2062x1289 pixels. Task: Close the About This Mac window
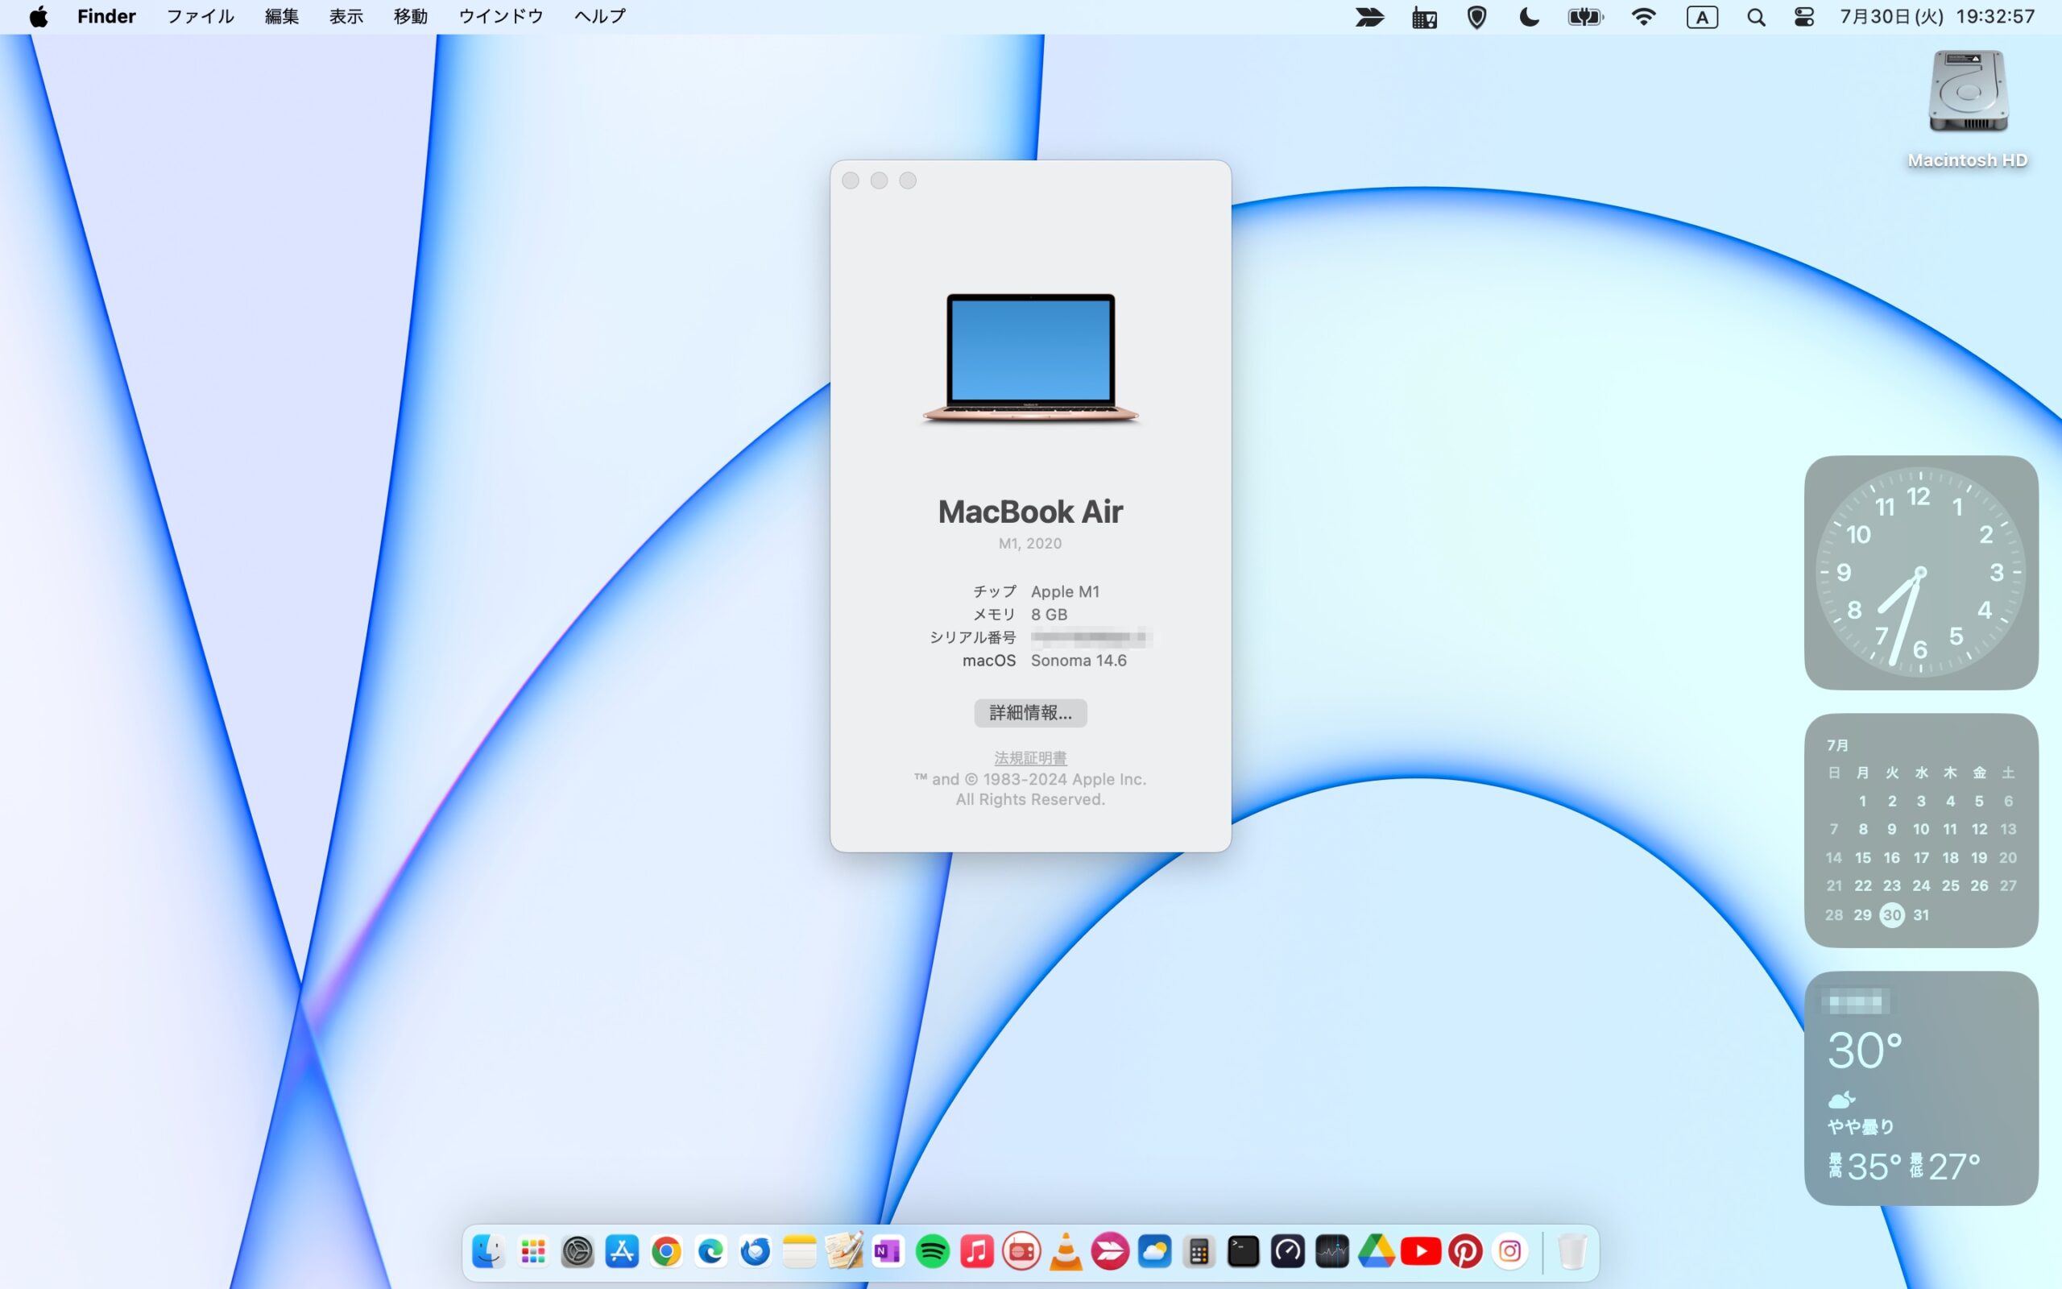point(851,180)
